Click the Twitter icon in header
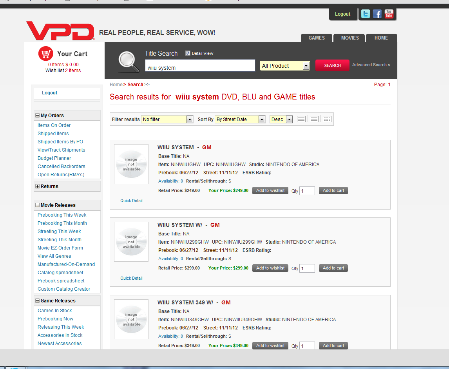The image size is (449, 369). click(365, 14)
